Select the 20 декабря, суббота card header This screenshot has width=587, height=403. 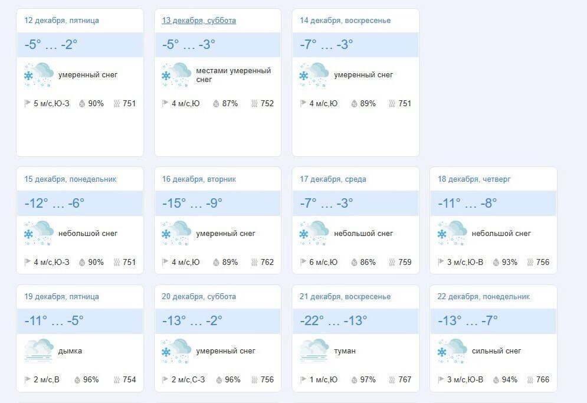click(x=198, y=296)
